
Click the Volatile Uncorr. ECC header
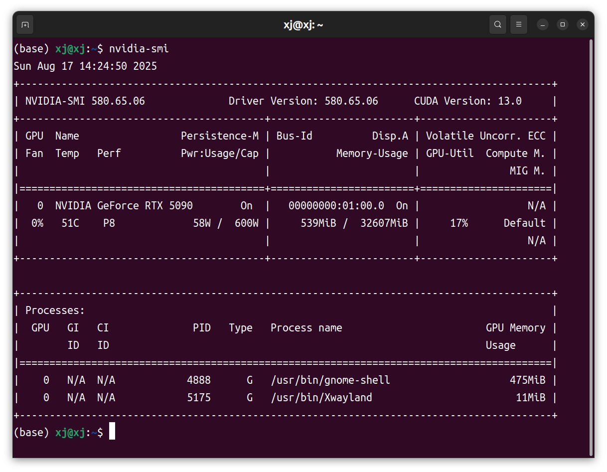point(486,136)
